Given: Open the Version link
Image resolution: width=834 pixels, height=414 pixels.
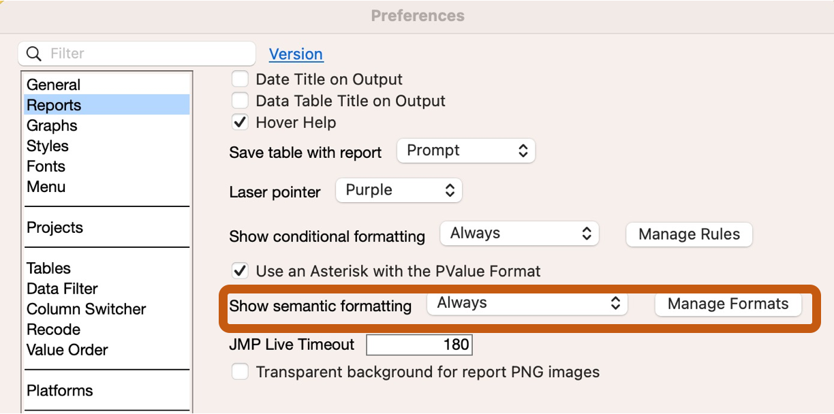Looking at the screenshot, I should tap(296, 54).
